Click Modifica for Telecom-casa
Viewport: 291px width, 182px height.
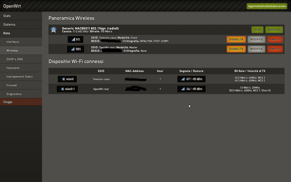[256, 40]
